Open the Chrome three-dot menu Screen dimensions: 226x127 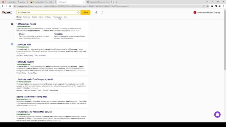pyautogui.click(x=224, y=6)
